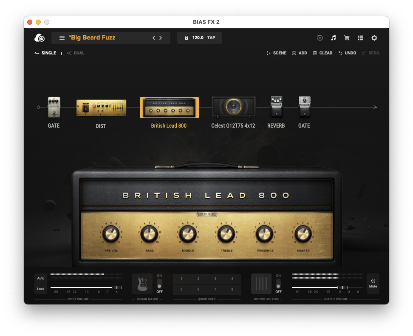The height and width of the screenshot is (336, 413).
Task: Go to the next preset
Action: [161, 38]
